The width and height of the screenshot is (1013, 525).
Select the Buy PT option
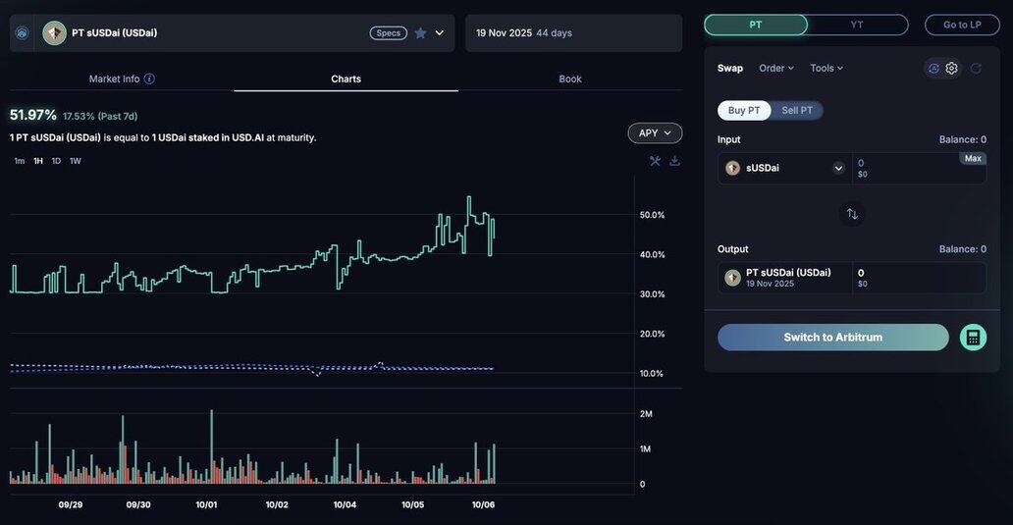click(744, 111)
